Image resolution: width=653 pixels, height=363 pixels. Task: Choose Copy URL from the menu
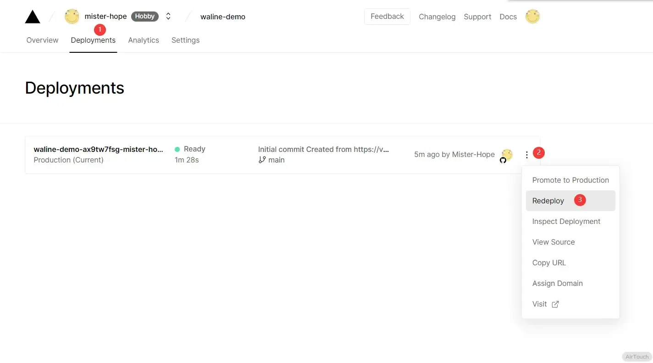tap(549, 263)
